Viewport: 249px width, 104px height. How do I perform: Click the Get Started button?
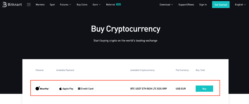(221, 4)
